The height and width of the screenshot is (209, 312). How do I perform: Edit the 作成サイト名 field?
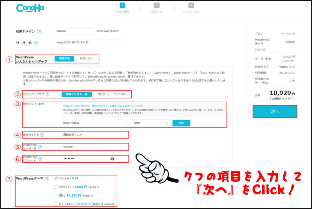tap(94, 135)
